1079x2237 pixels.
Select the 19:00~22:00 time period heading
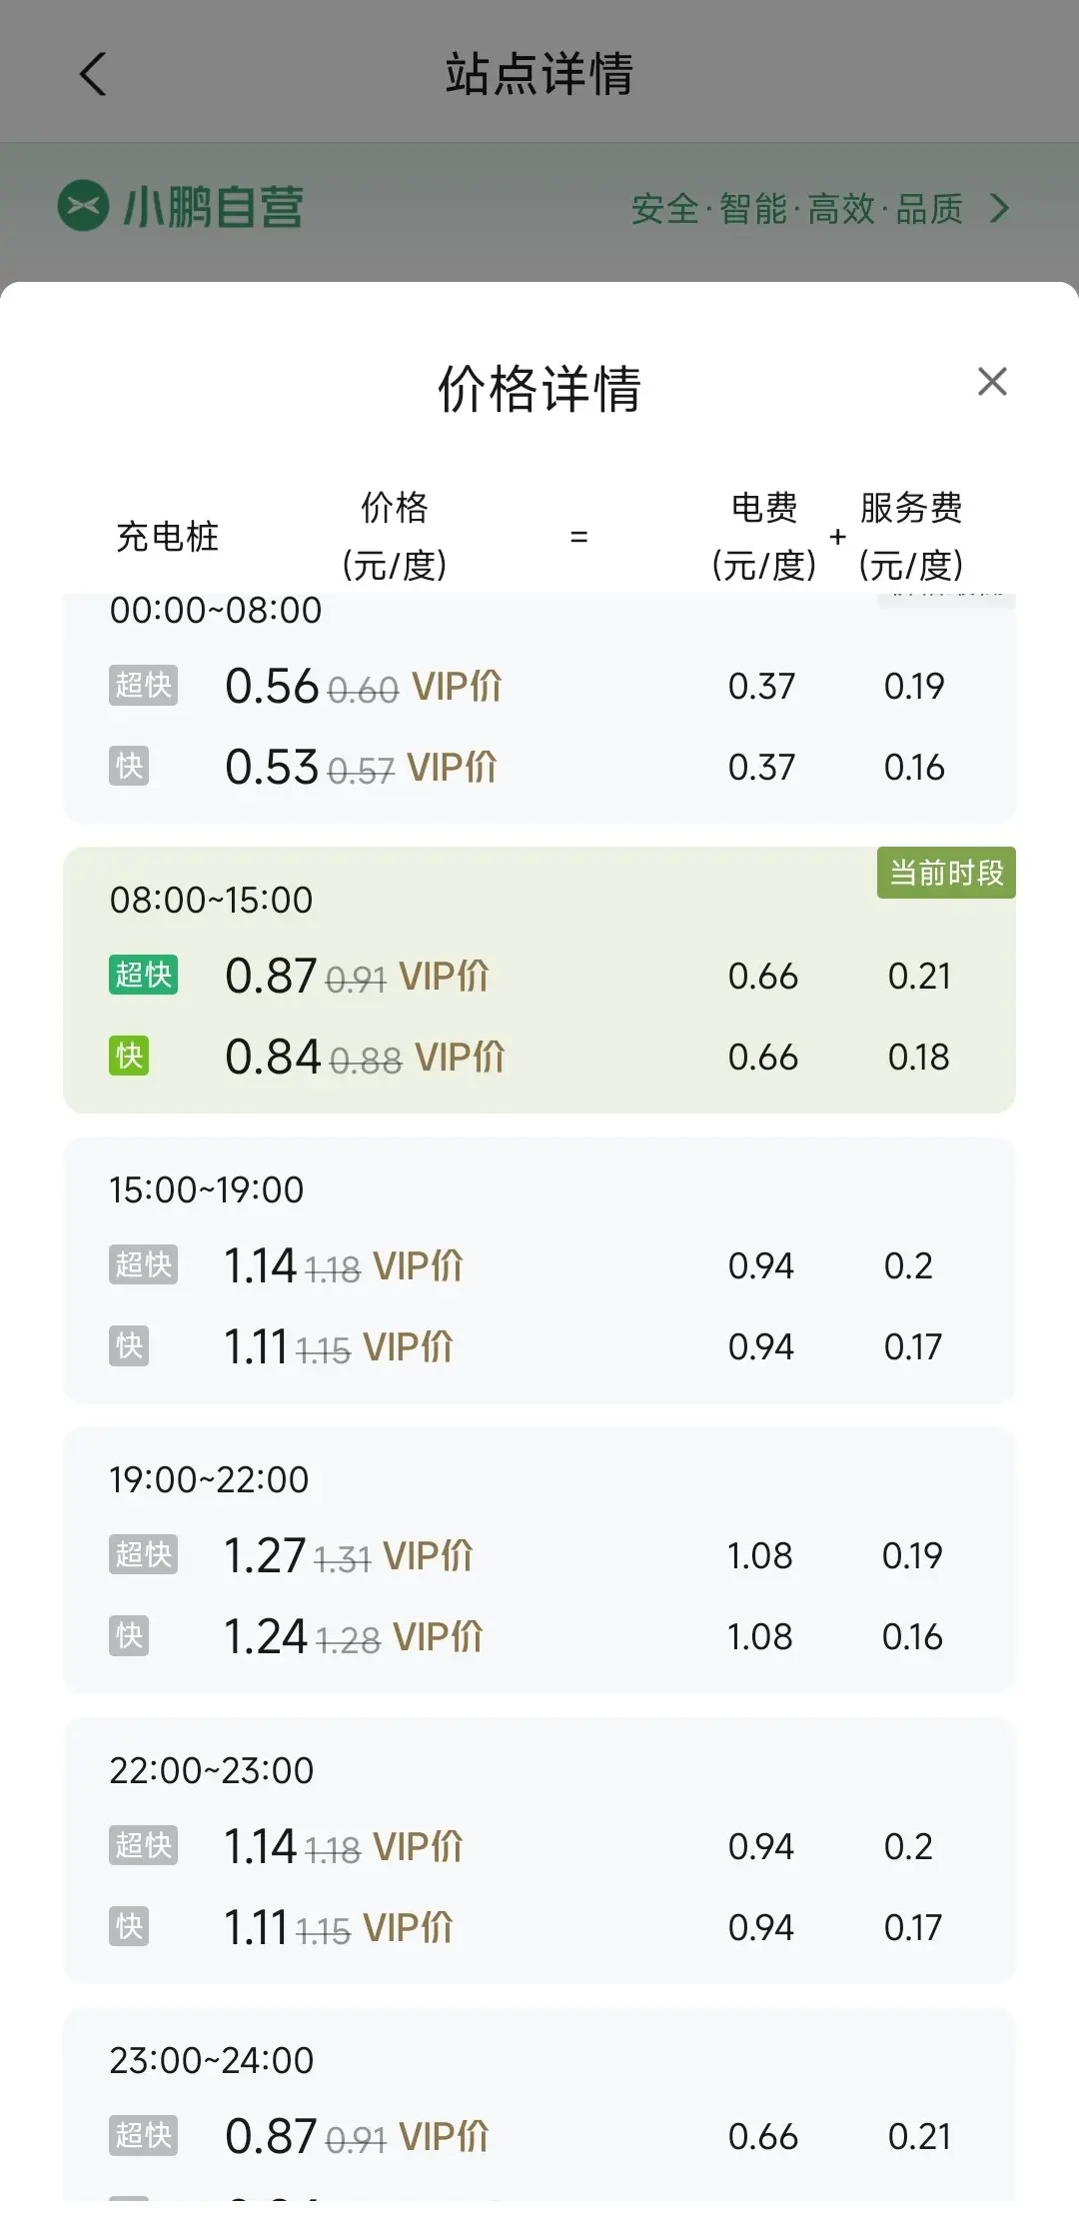tap(209, 1479)
